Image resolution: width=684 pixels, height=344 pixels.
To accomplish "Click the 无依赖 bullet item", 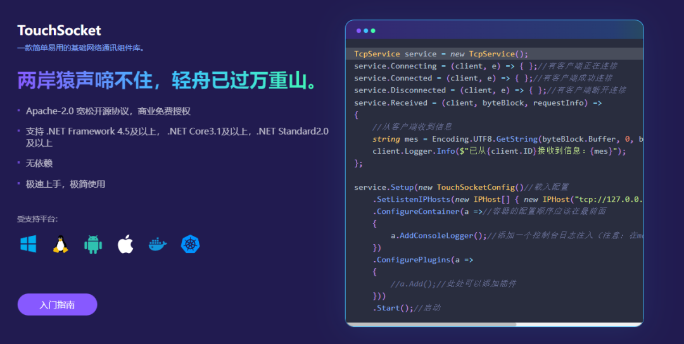I will pyautogui.click(x=39, y=163).
